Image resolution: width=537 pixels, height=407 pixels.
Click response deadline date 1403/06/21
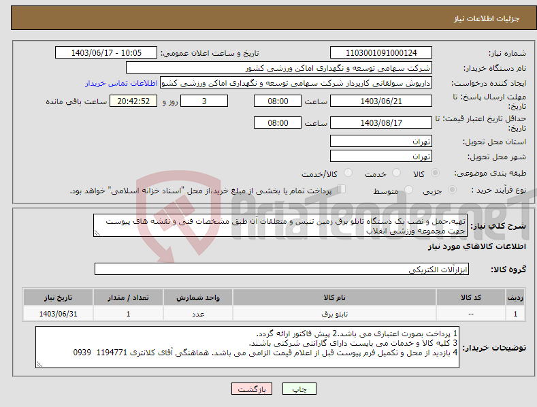[x=381, y=101]
